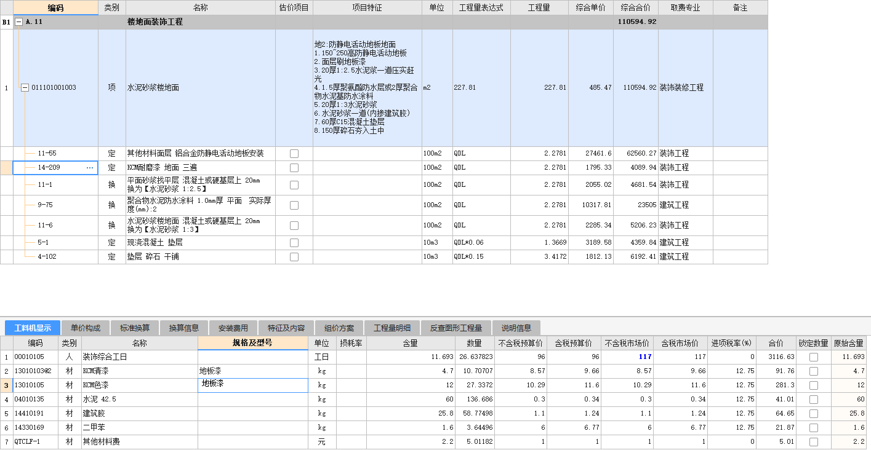Click the 规格及型号 column header
This screenshot has width=871, height=450.
click(253, 343)
